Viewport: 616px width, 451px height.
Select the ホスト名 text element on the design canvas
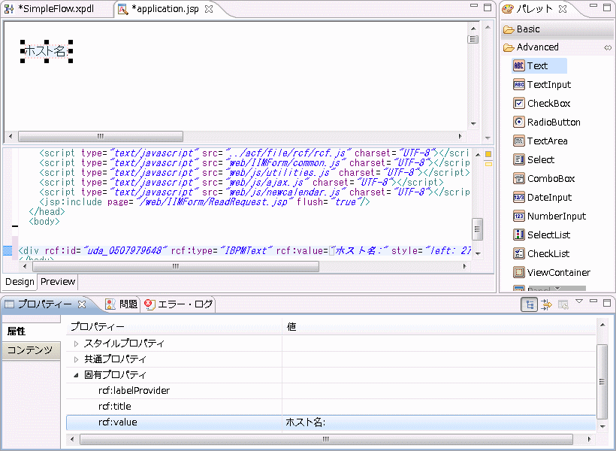click(x=47, y=50)
